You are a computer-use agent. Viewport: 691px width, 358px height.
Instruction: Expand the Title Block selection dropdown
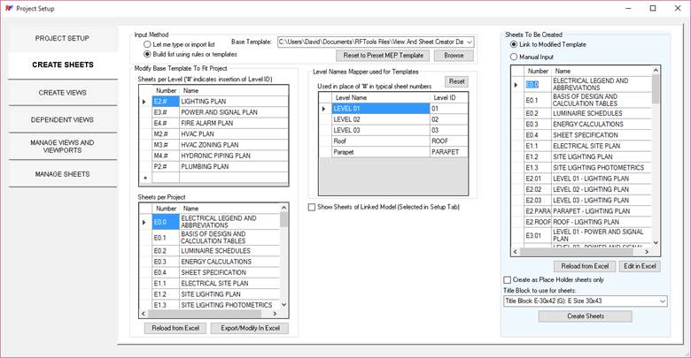pyautogui.click(x=661, y=301)
